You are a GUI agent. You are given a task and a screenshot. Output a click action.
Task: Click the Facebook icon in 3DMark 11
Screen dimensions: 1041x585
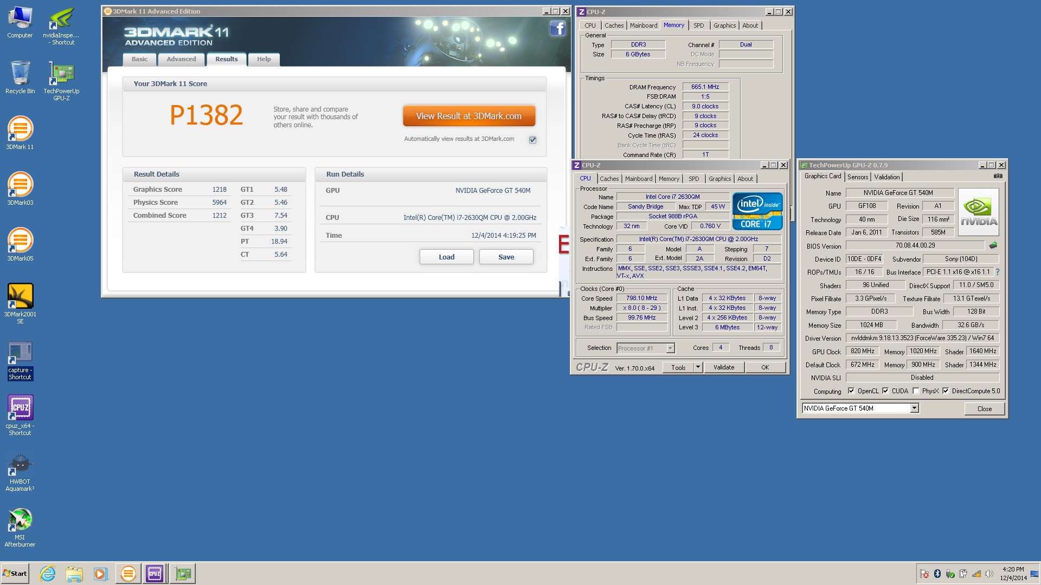tap(557, 28)
